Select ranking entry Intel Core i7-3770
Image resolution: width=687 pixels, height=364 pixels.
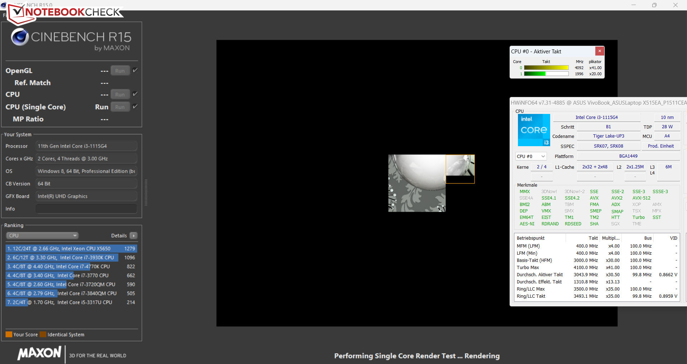[71, 275]
